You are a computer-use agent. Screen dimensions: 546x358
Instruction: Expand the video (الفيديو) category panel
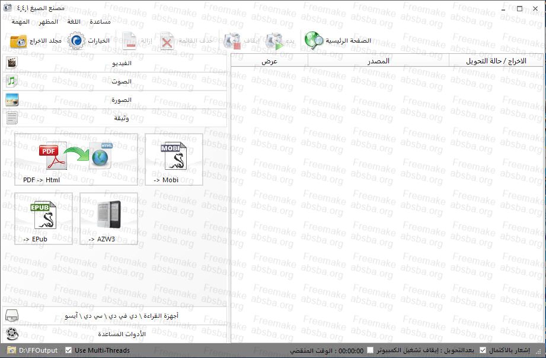click(114, 63)
